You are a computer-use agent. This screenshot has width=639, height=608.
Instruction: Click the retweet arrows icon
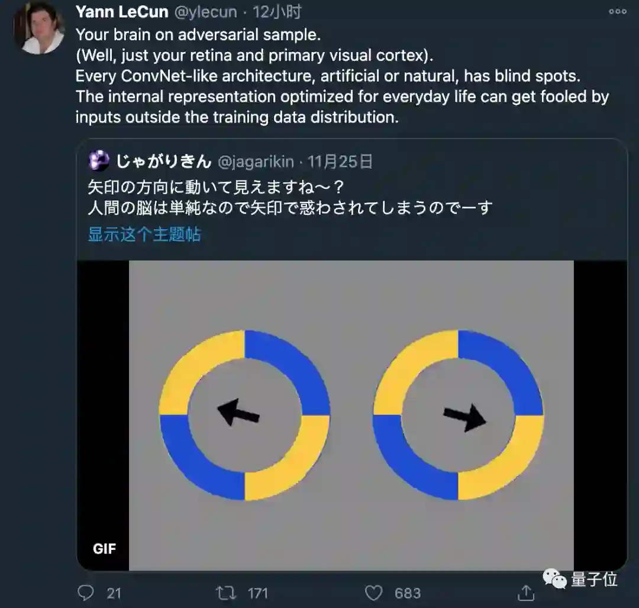pyautogui.click(x=226, y=593)
